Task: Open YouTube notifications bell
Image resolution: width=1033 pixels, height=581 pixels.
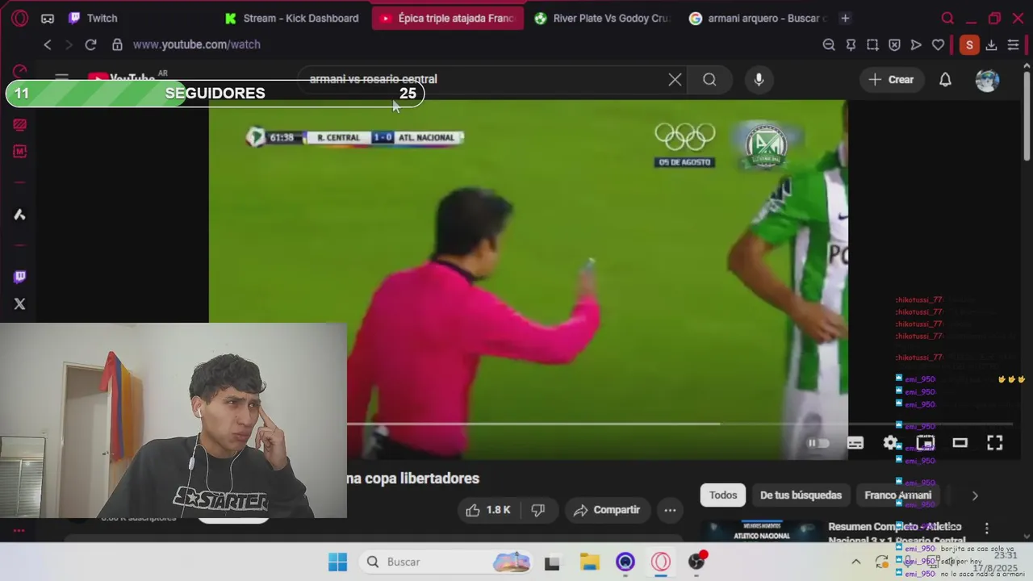Action: click(x=945, y=79)
